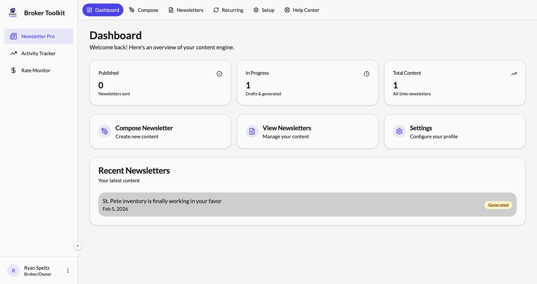Viewport: 537px width, 284px height.
Task: Click the Rate Monitor dollar icon
Action: pyautogui.click(x=13, y=70)
